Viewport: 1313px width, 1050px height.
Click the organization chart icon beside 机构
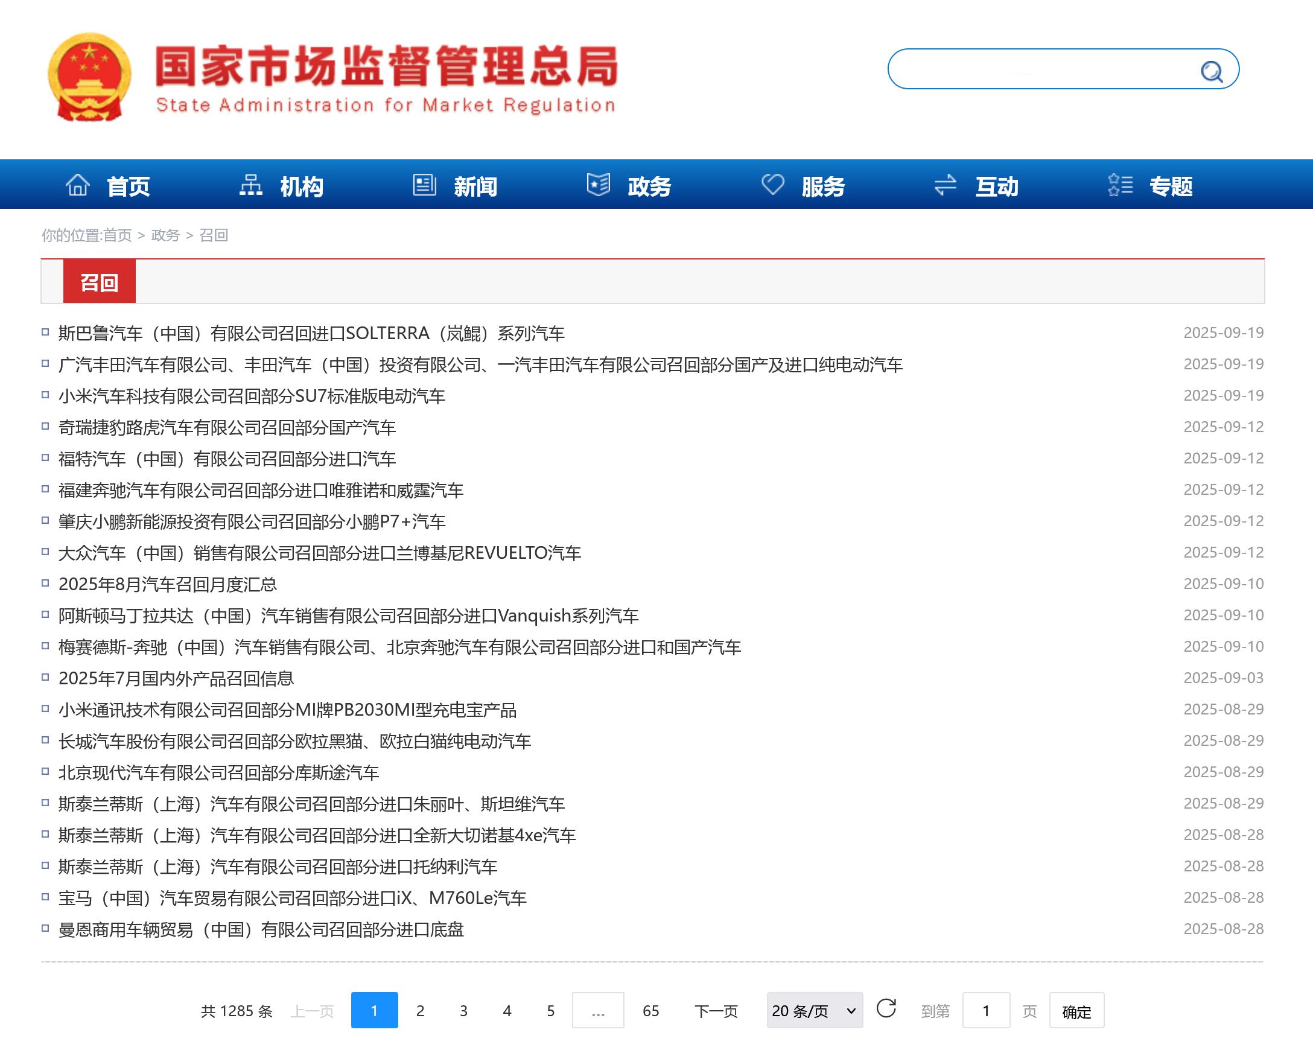point(250,185)
